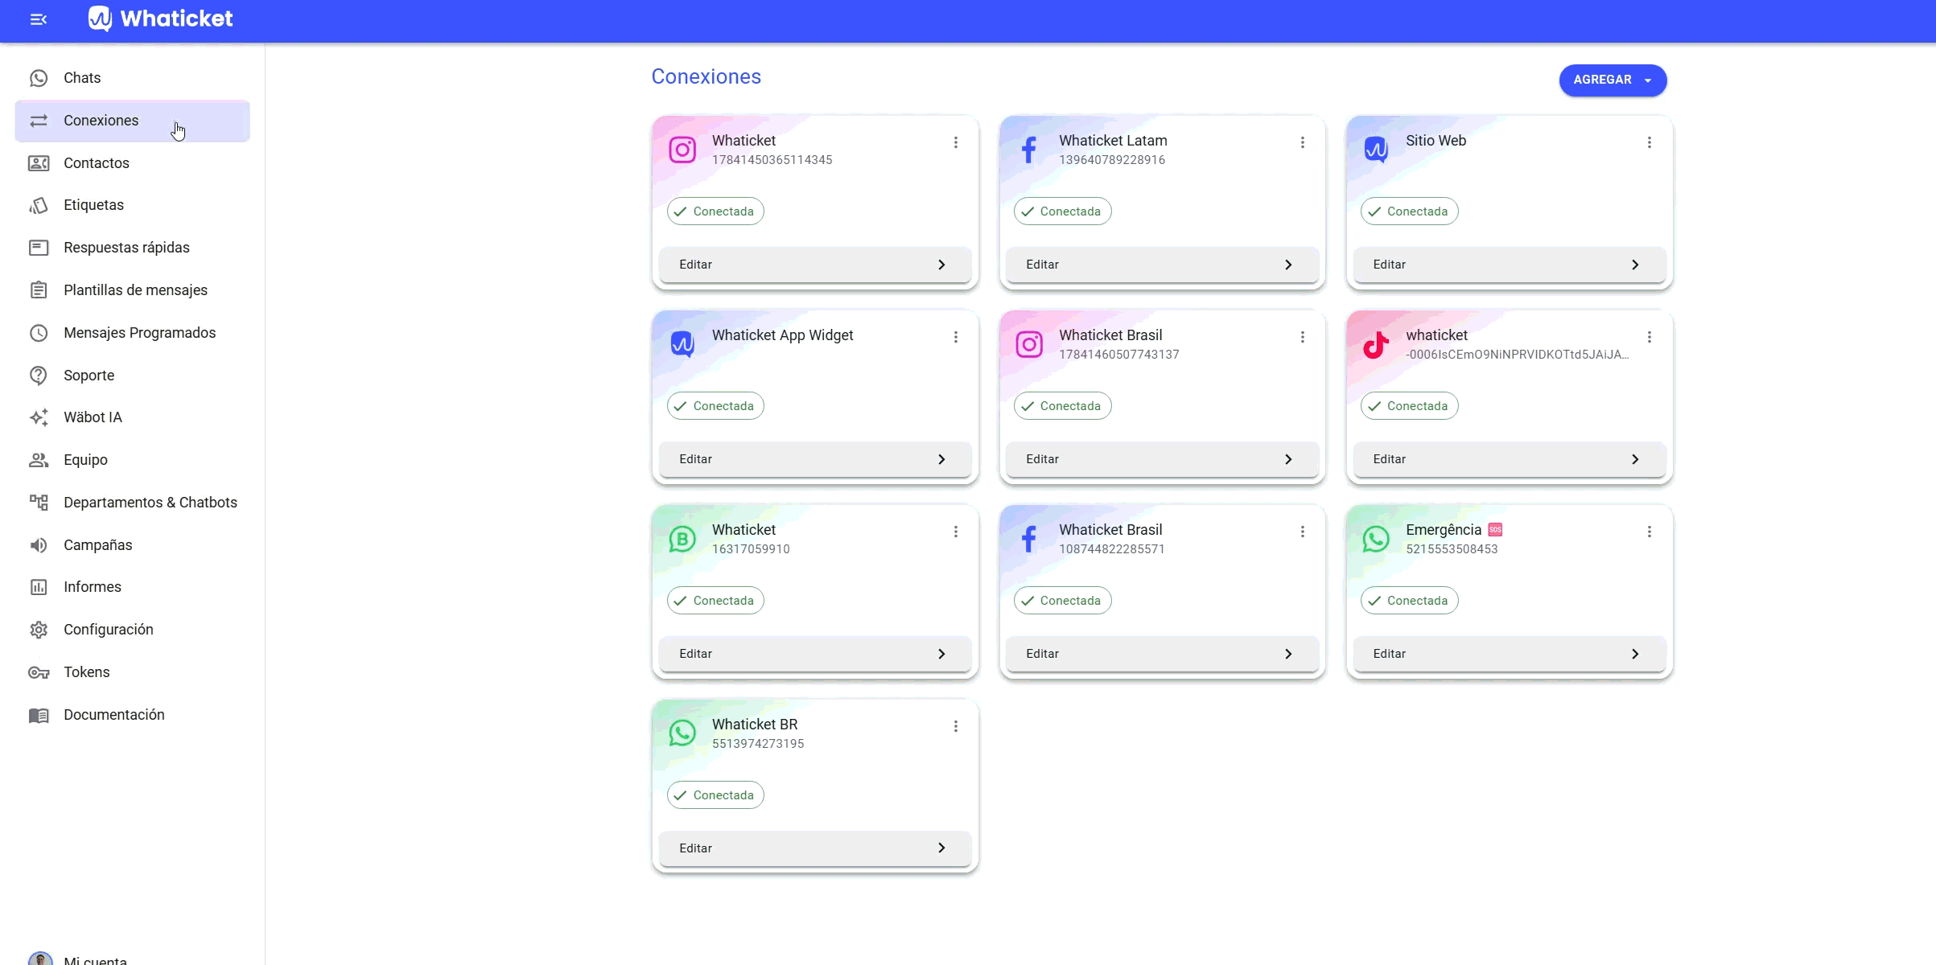Click the Whaticket logo in header
This screenshot has height=965, width=1936.
[160, 18]
